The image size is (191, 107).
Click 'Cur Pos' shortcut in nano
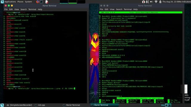(172, 100)
